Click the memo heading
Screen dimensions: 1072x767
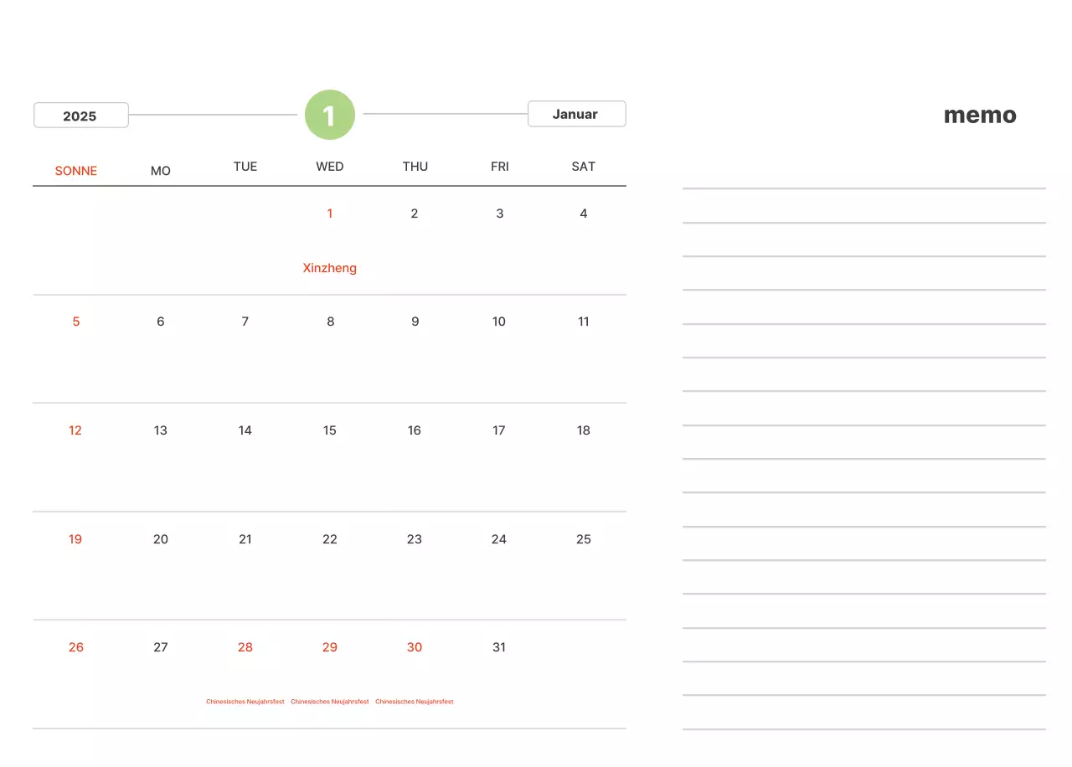[x=980, y=116]
